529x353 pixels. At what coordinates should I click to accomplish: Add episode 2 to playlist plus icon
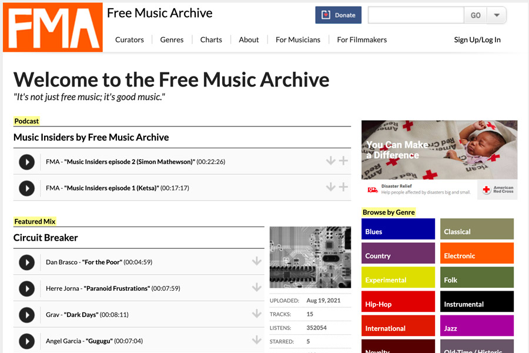pos(343,161)
